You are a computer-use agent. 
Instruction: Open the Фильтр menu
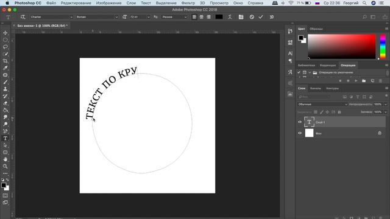[188, 3]
